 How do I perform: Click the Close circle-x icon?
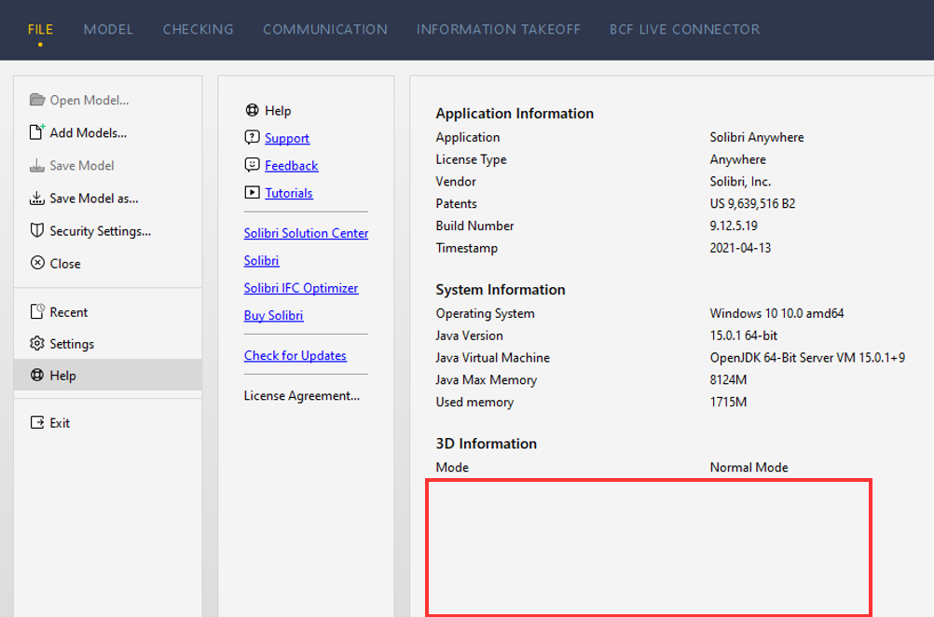coord(37,263)
